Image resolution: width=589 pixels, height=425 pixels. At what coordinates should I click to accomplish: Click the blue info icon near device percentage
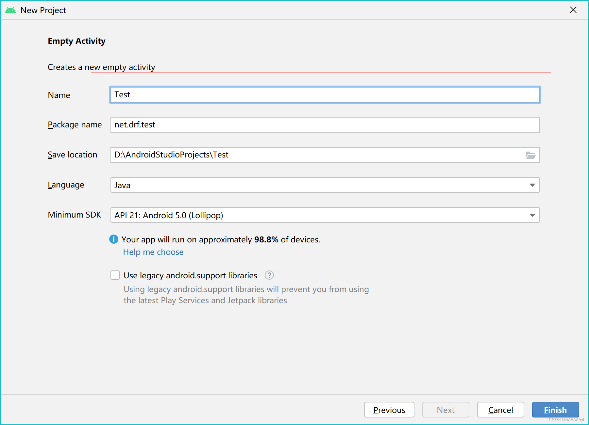pos(113,239)
